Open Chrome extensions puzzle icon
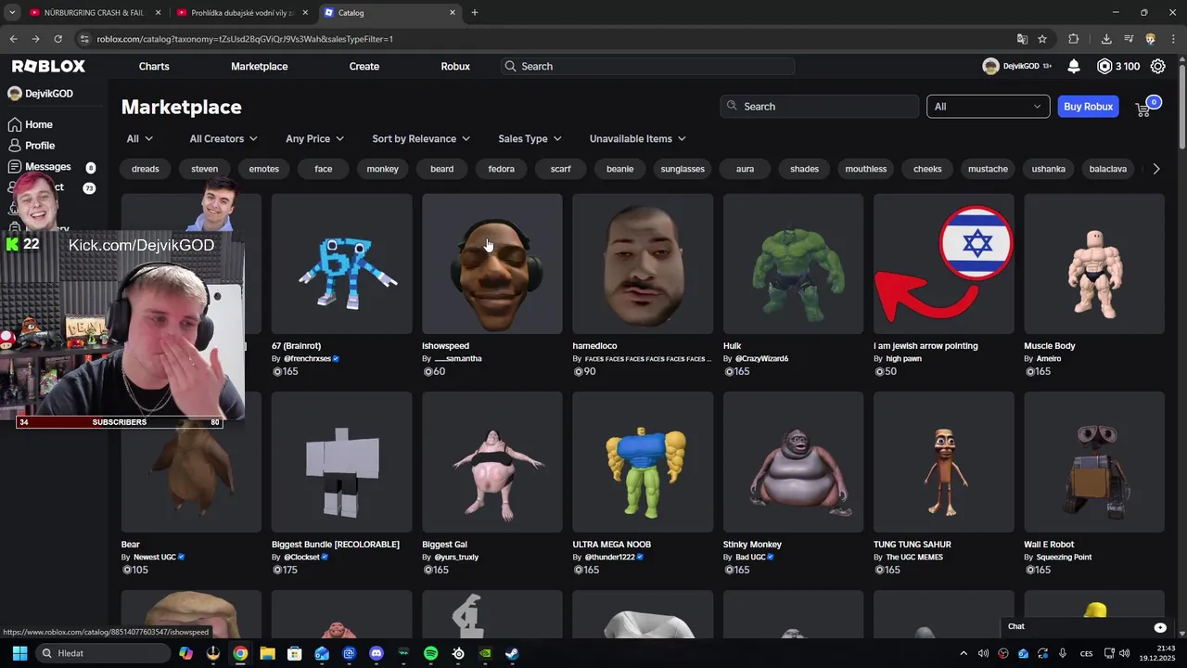The width and height of the screenshot is (1187, 668). (x=1074, y=39)
